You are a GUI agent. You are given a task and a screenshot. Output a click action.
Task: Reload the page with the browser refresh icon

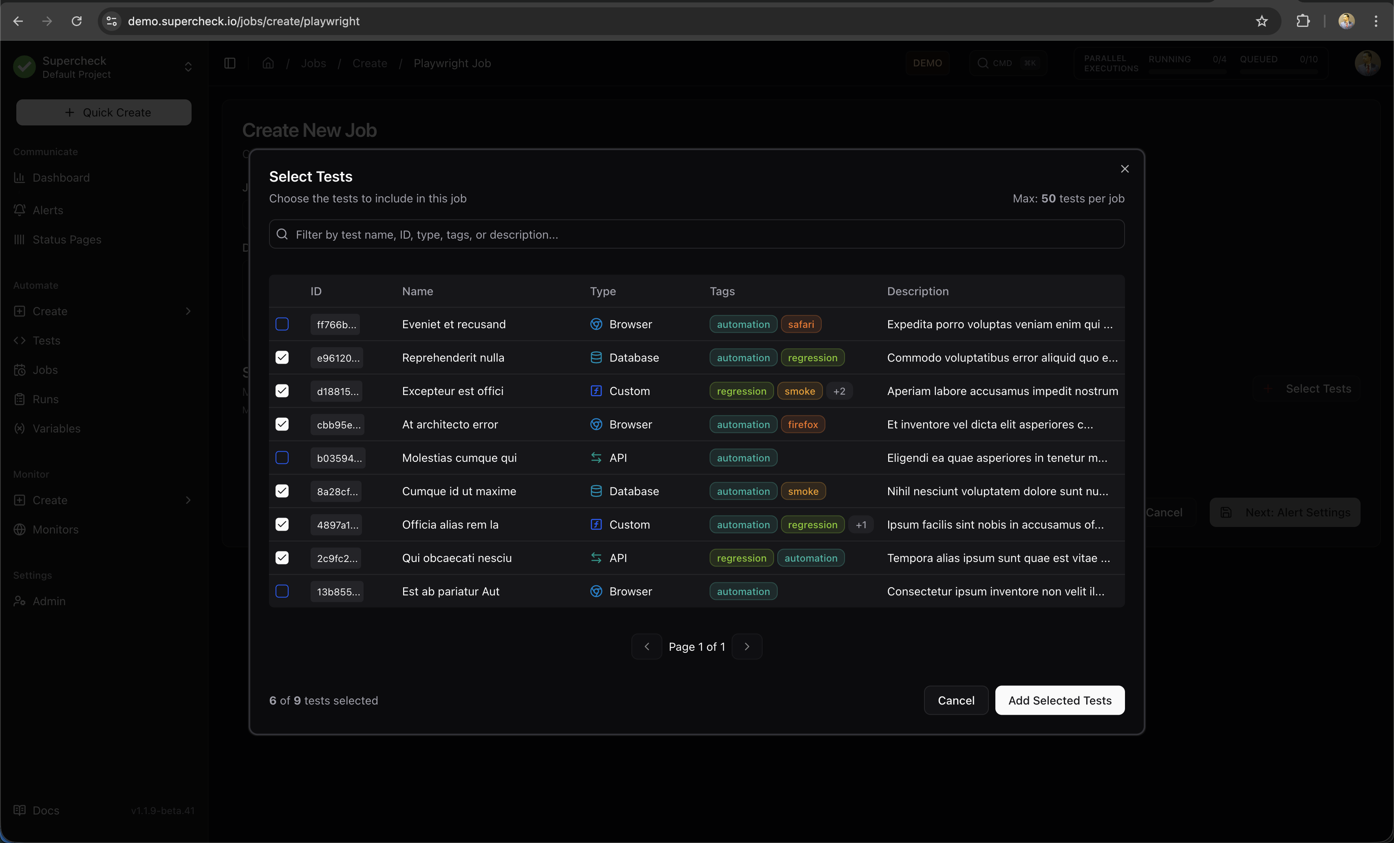pos(76,21)
